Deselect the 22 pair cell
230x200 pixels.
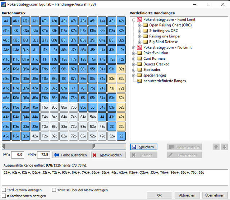[121, 136]
